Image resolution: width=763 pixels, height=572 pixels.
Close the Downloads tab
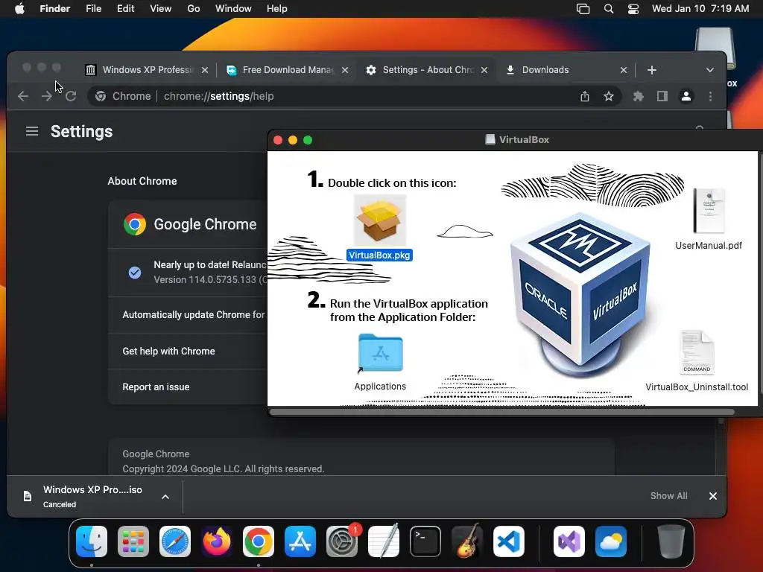(624, 70)
